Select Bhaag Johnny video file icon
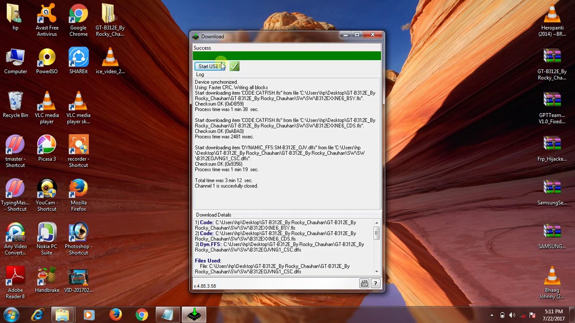The height and width of the screenshot is (323, 575). [x=552, y=283]
